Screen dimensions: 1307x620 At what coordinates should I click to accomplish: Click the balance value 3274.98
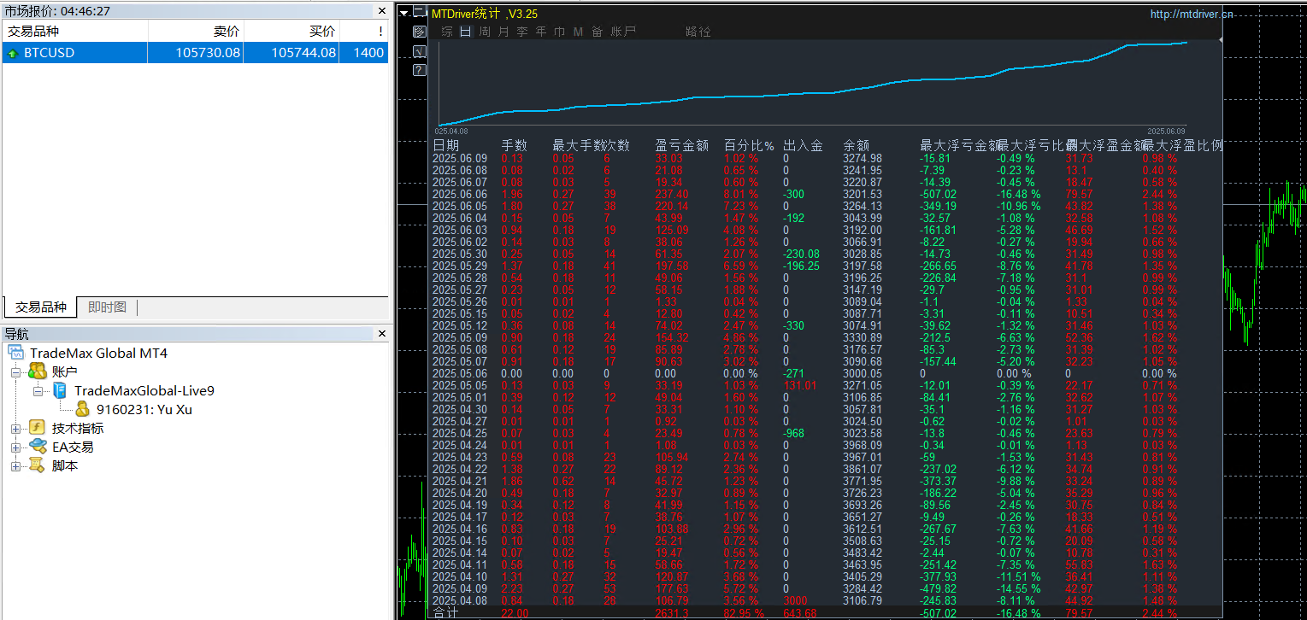click(x=863, y=158)
